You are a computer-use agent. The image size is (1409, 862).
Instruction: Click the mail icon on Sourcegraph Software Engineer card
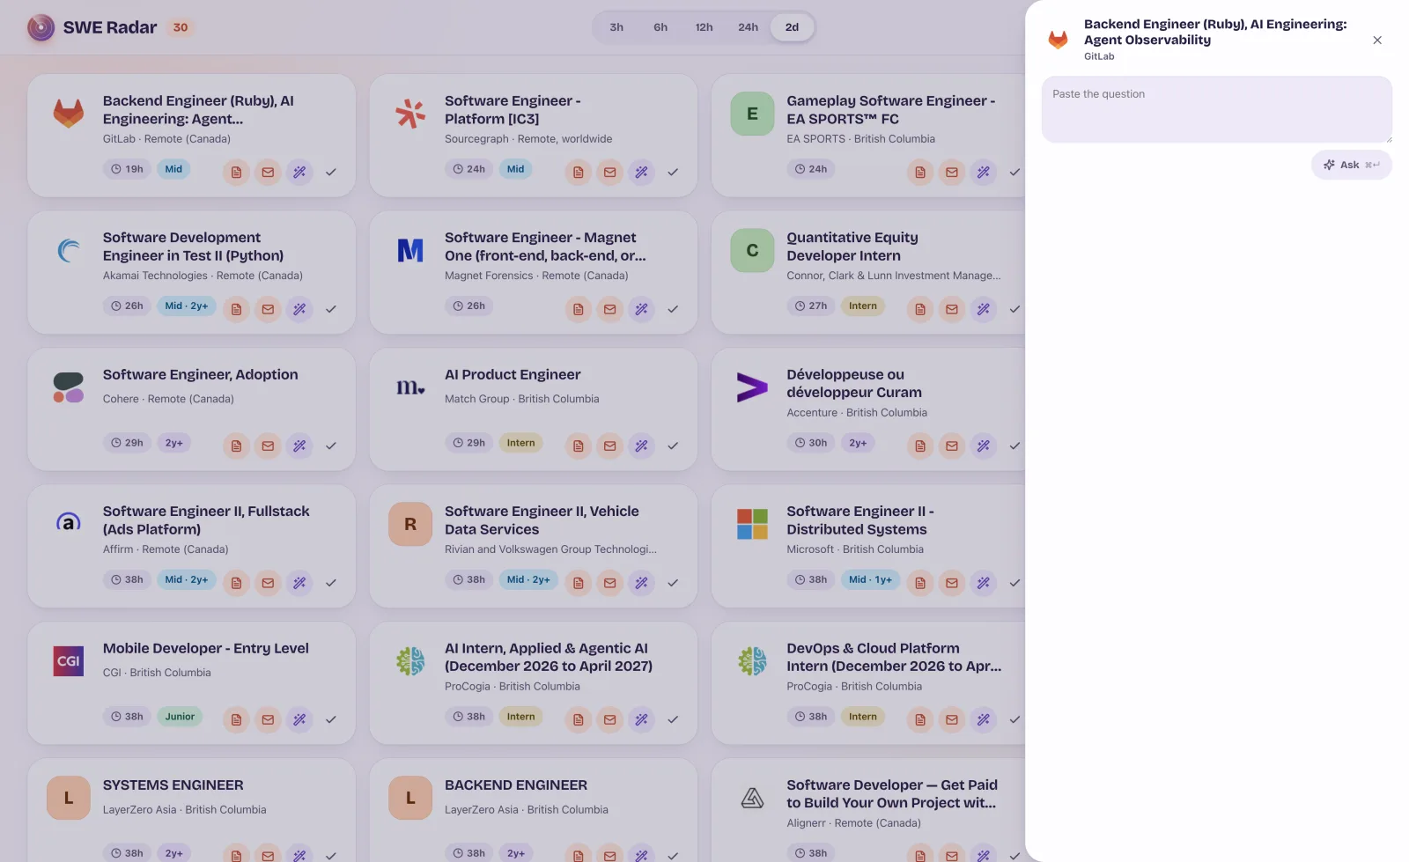coord(609,172)
